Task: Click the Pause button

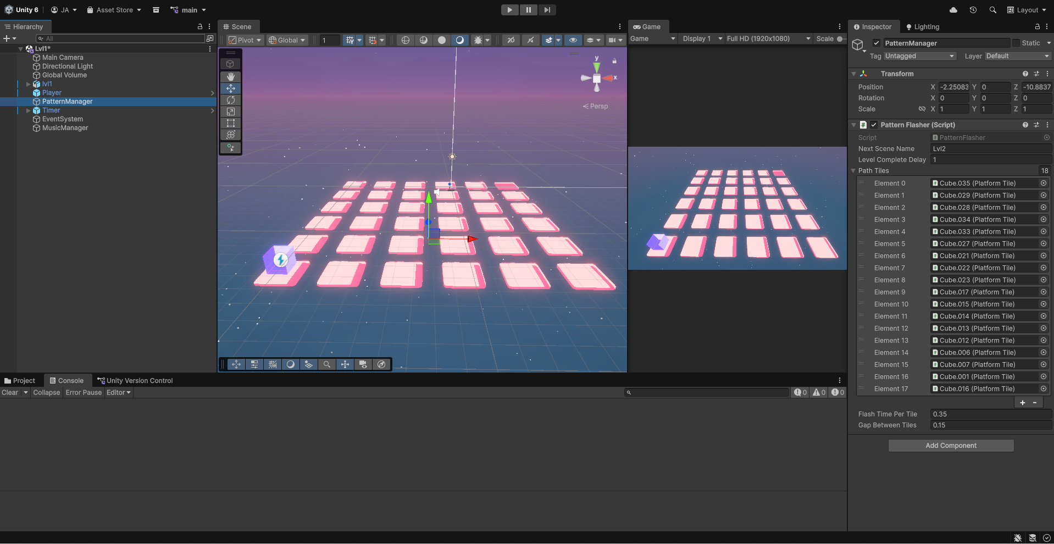Action: pyautogui.click(x=528, y=10)
